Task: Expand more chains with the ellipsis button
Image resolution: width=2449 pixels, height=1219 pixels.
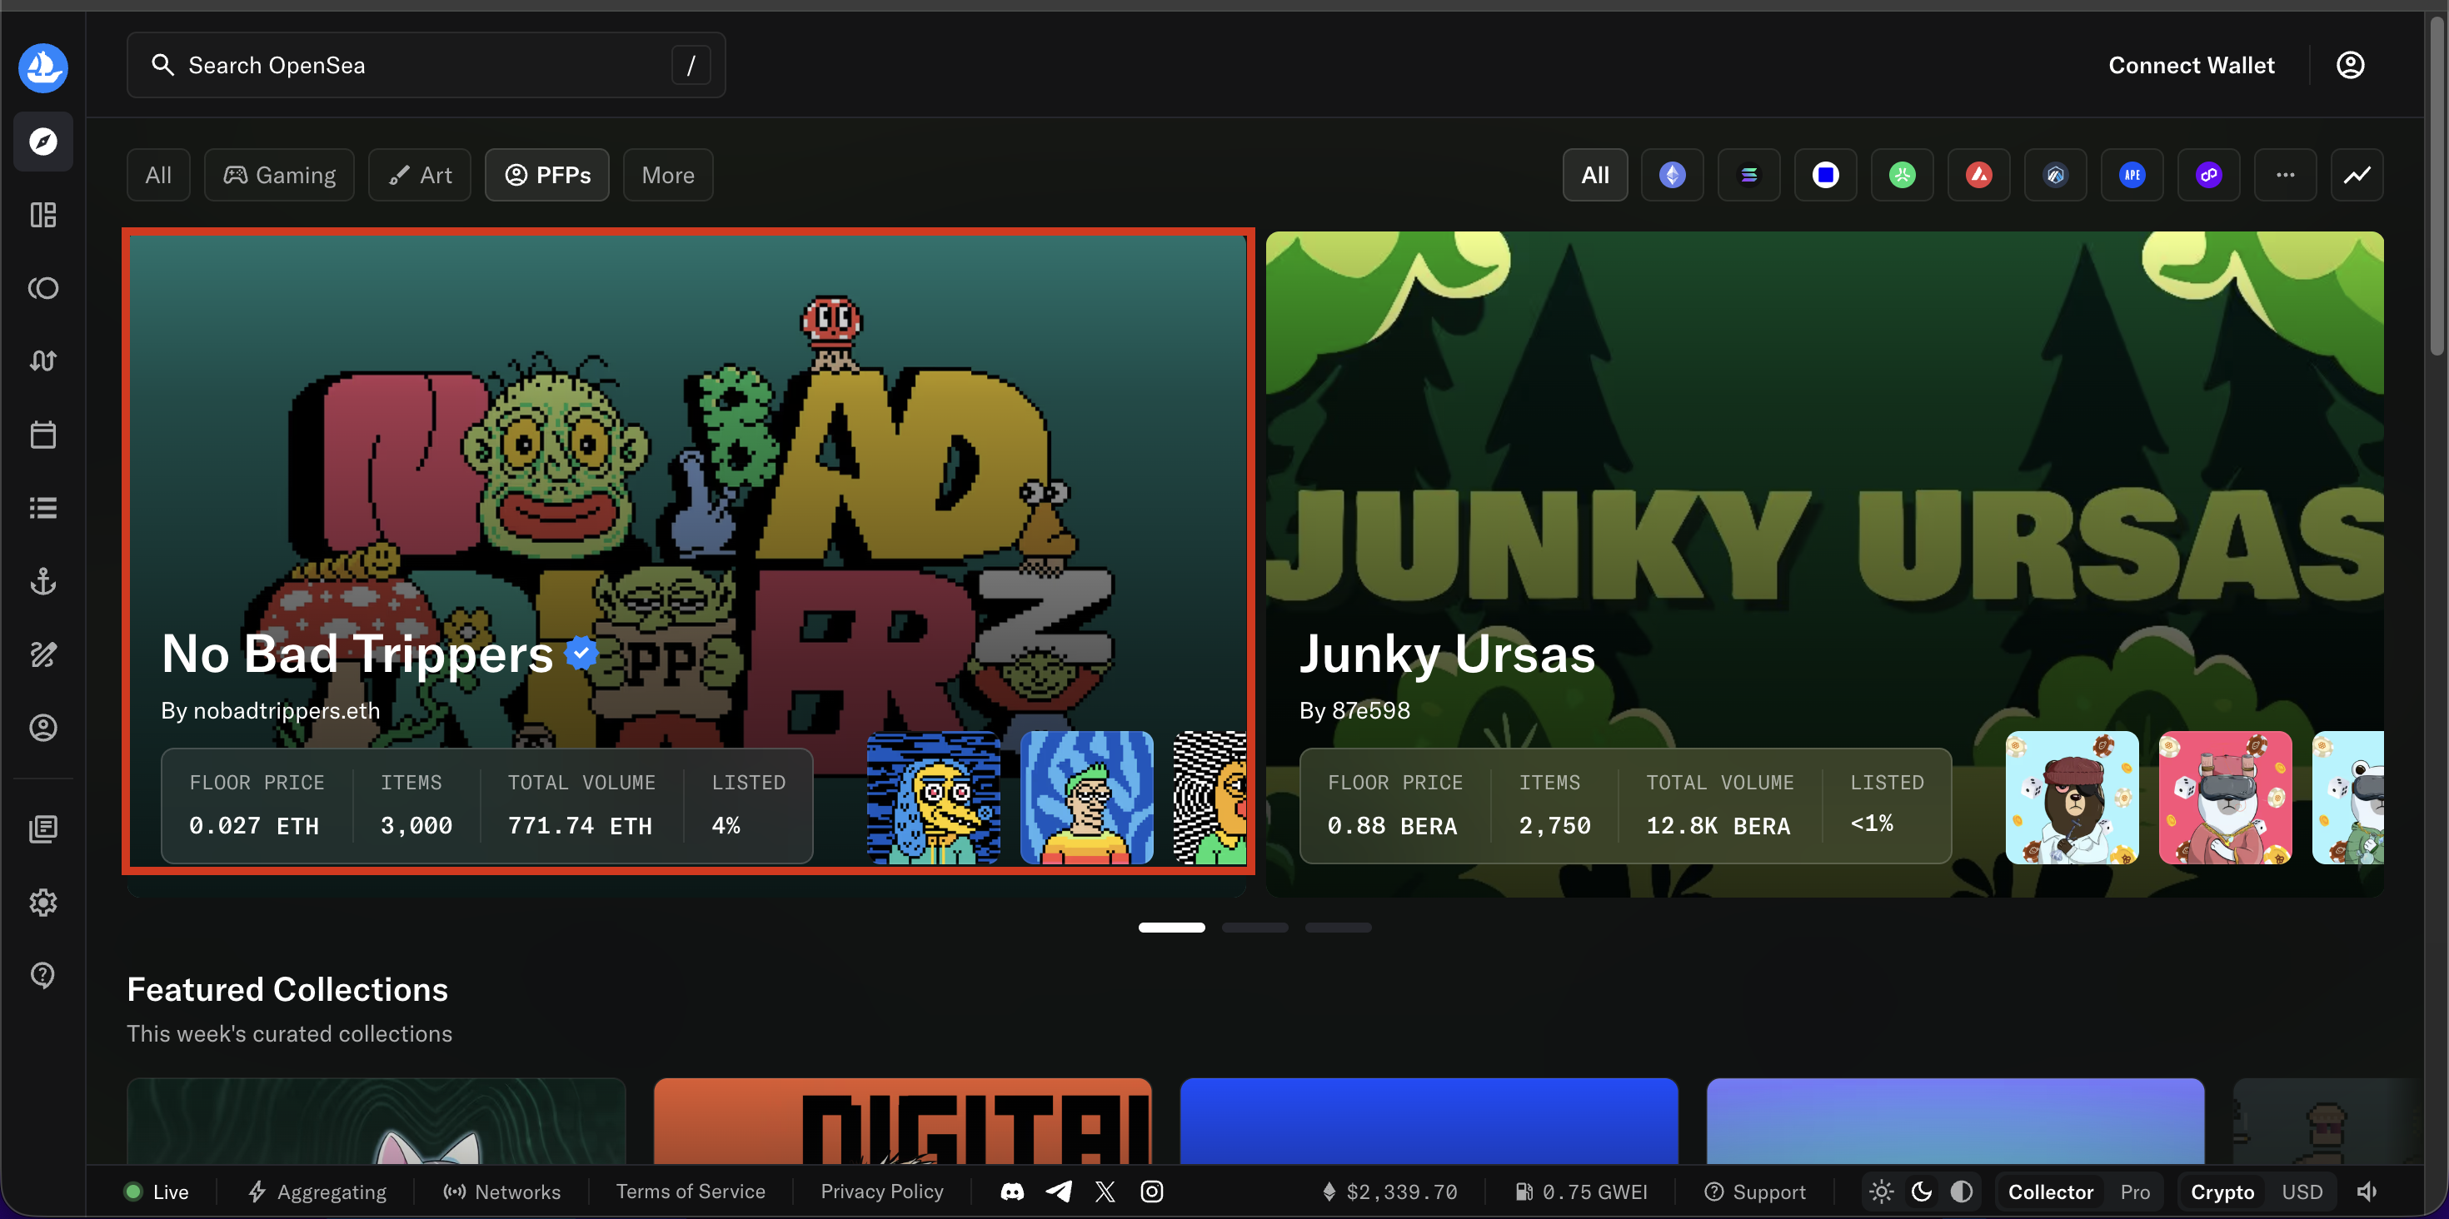Action: pos(2286,175)
